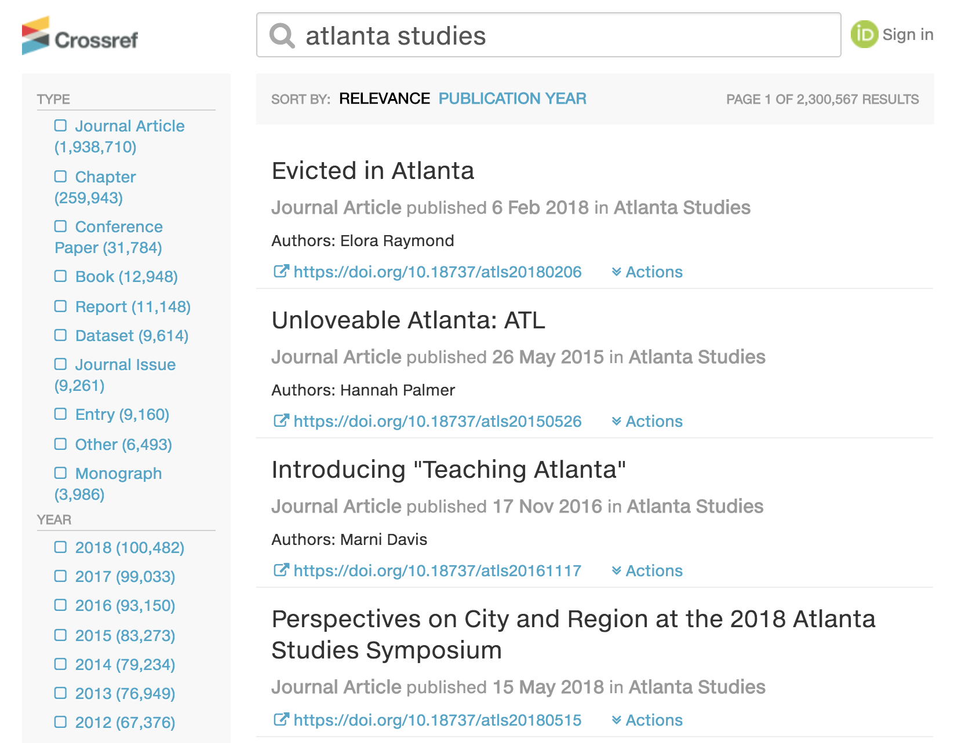Toggle the Journal Issue filter checkbox

(61, 364)
